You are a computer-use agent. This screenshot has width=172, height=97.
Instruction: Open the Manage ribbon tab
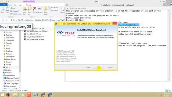tap(29, 5)
